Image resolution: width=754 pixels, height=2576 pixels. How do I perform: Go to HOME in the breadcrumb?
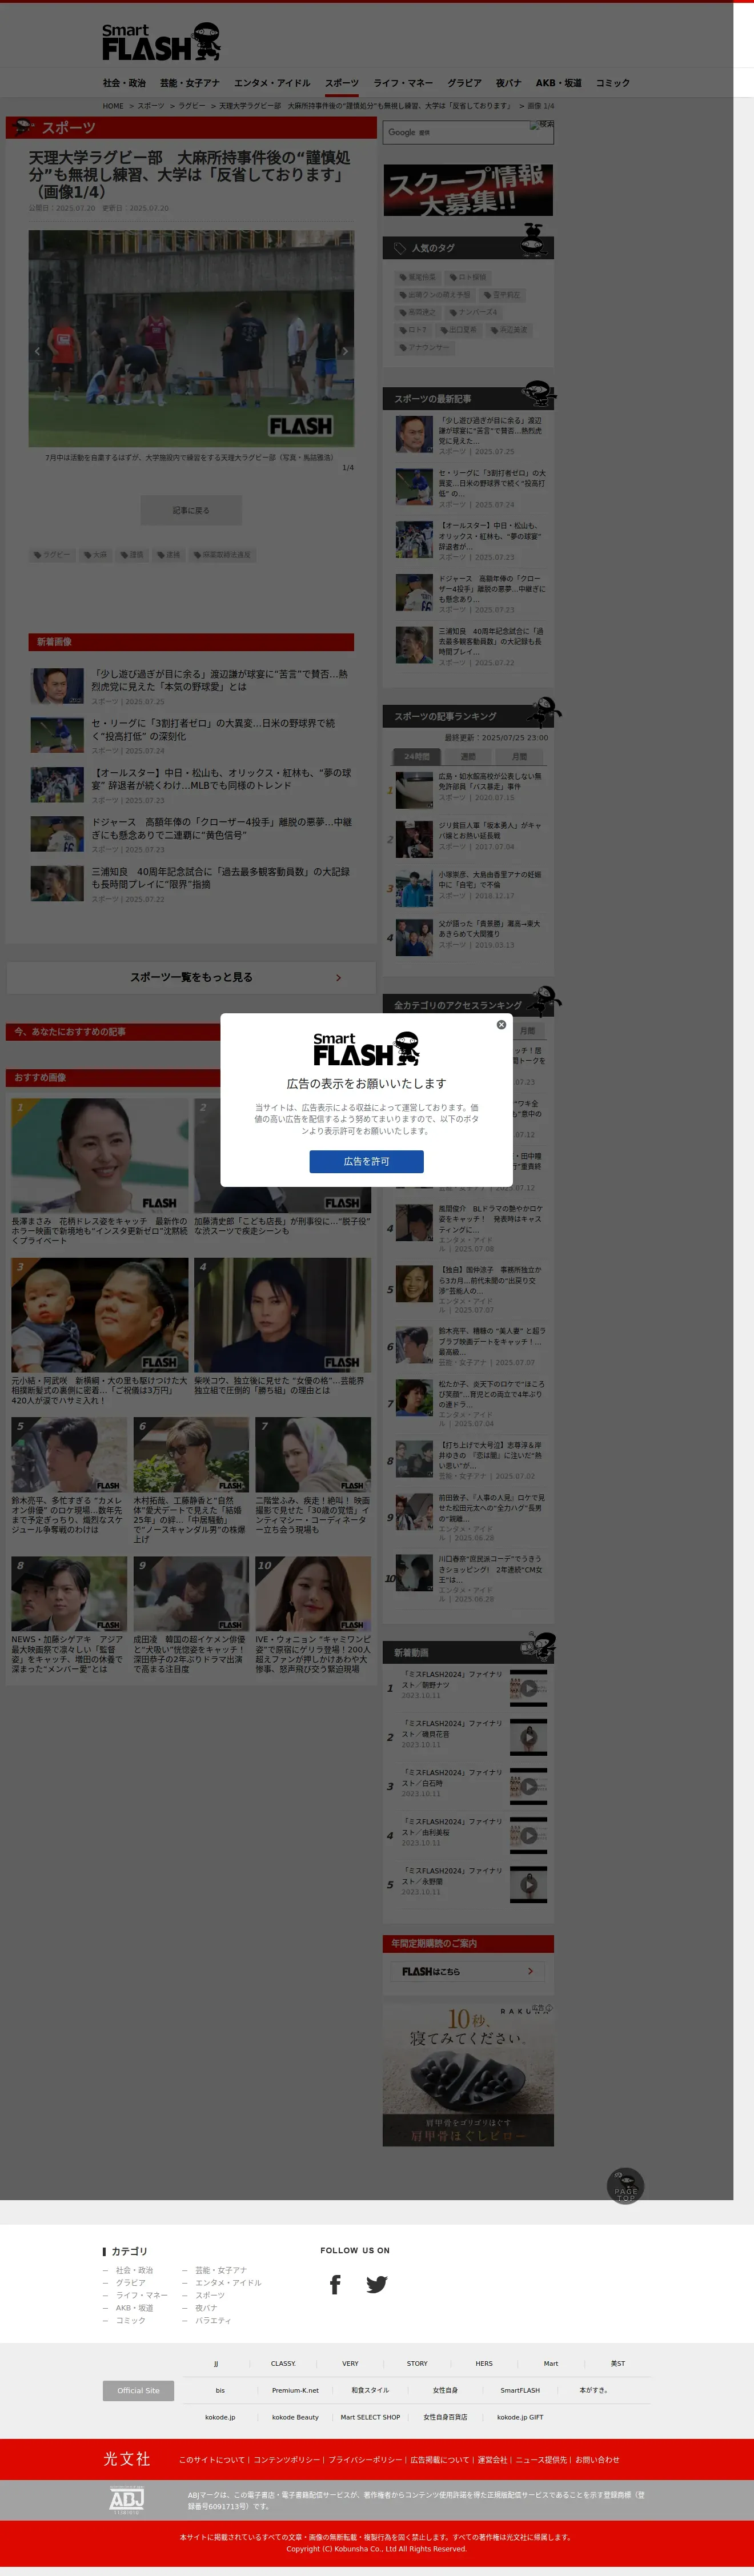pyautogui.click(x=113, y=106)
